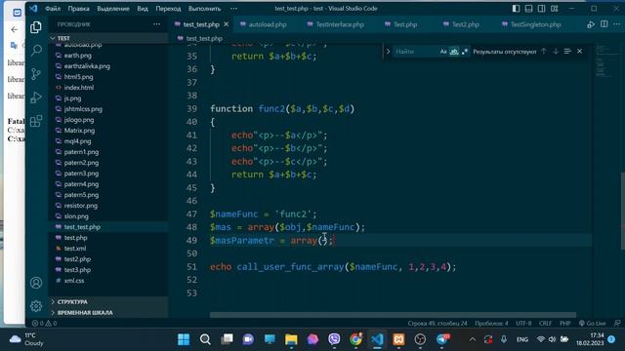Change the PHP language mode
This screenshot has width=625, height=351.
point(564,323)
